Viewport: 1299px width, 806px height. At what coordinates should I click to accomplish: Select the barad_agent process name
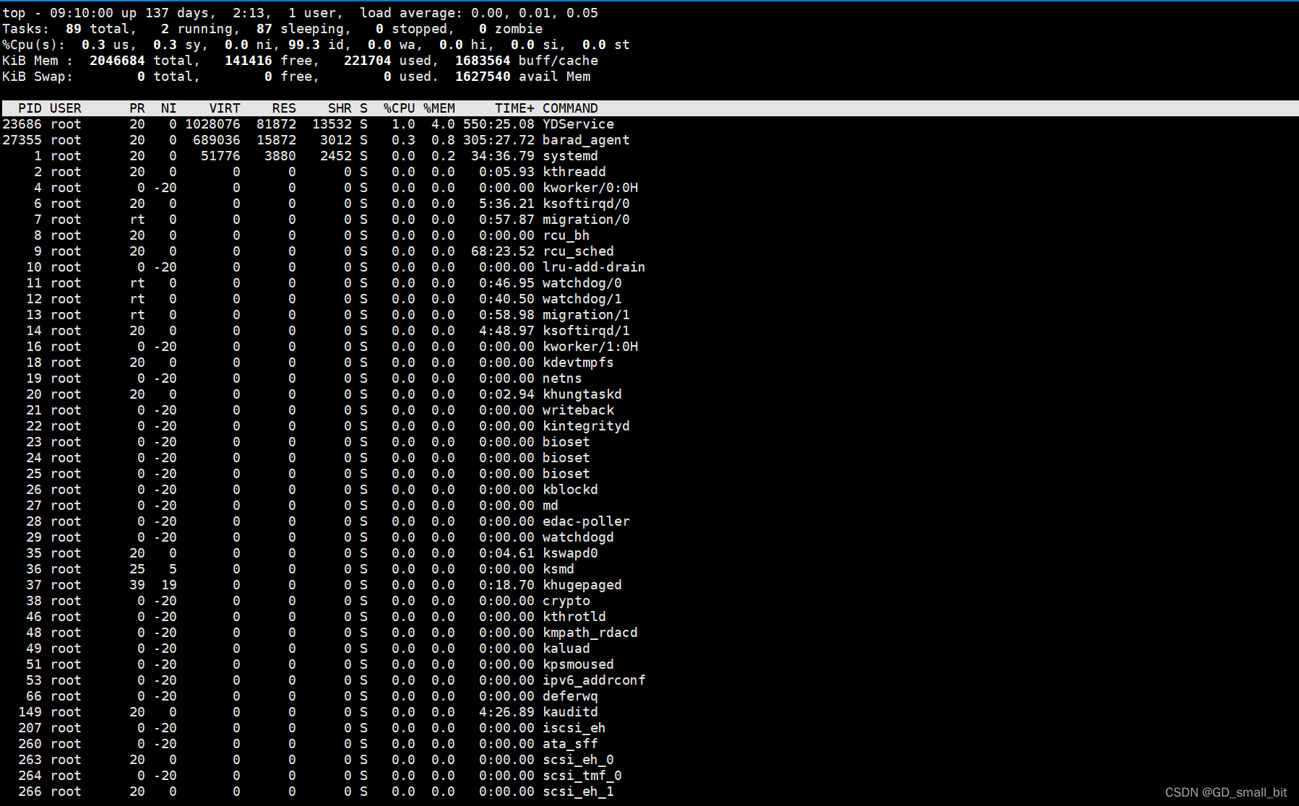[586, 140]
